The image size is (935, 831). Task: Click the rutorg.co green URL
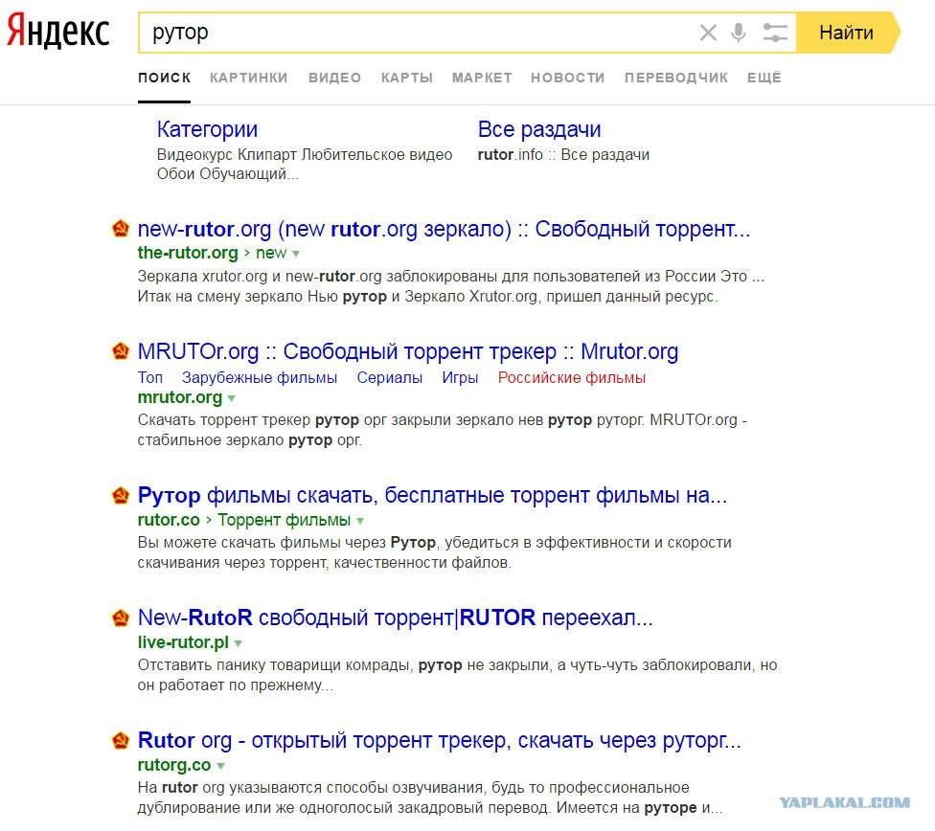(x=174, y=765)
